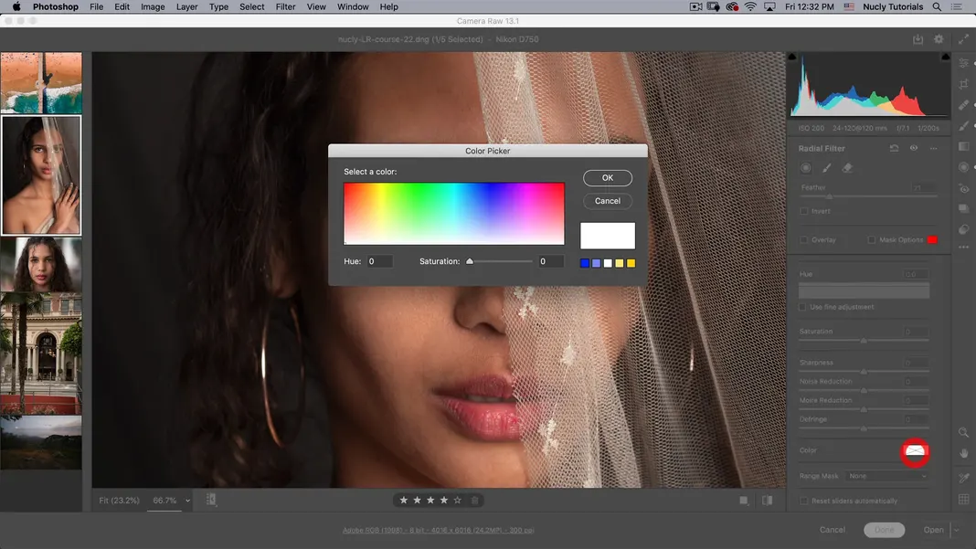Open the Filter menu
This screenshot has width=976, height=549.
point(286,6)
